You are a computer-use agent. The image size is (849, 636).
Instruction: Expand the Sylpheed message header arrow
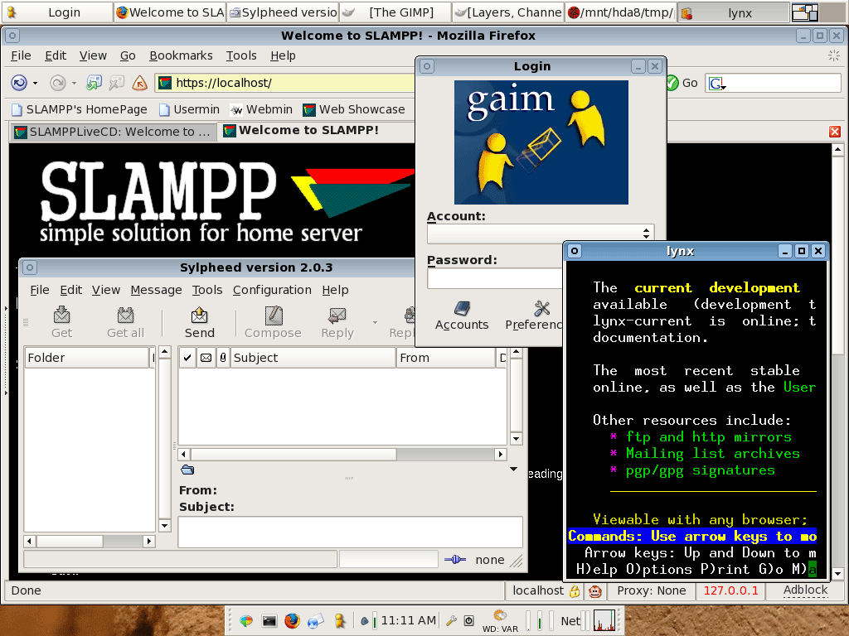tap(513, 469)
